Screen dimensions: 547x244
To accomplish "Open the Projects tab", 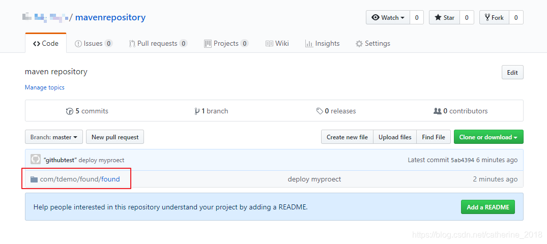I will 226,43.
